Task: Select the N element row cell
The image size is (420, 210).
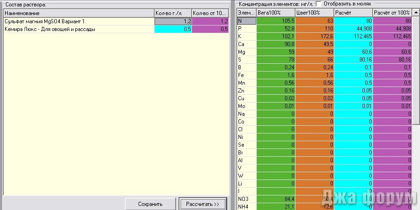Action: [247, 20]
